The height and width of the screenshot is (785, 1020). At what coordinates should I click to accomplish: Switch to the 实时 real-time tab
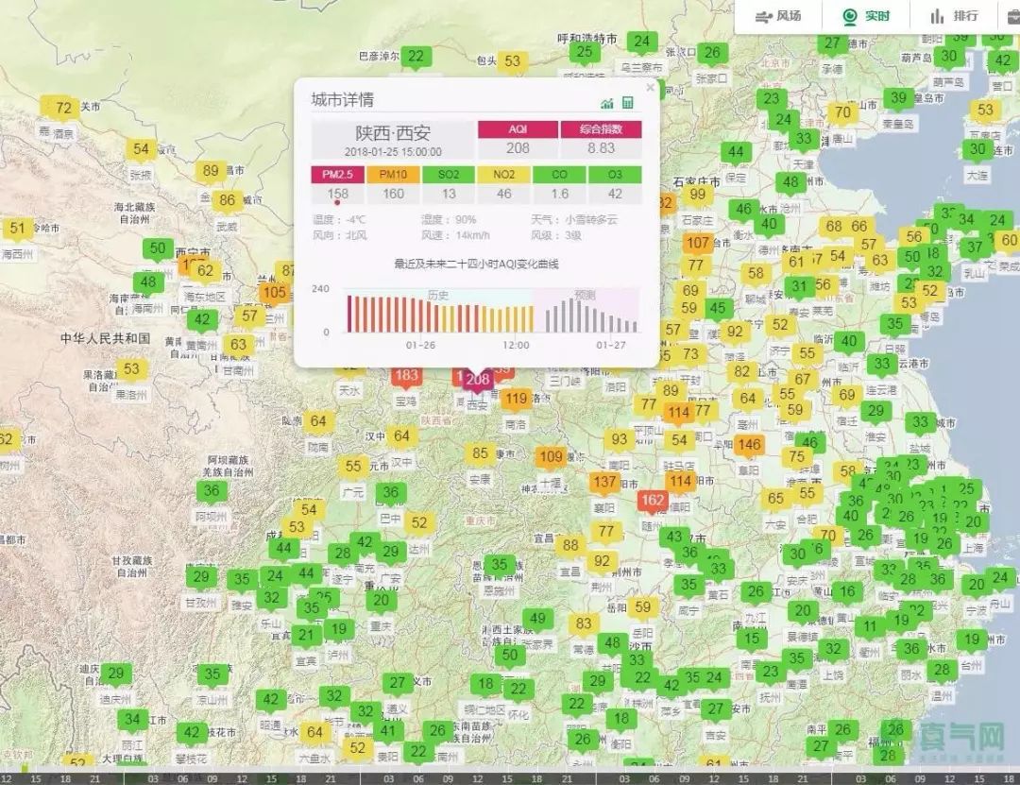[866, 16]
